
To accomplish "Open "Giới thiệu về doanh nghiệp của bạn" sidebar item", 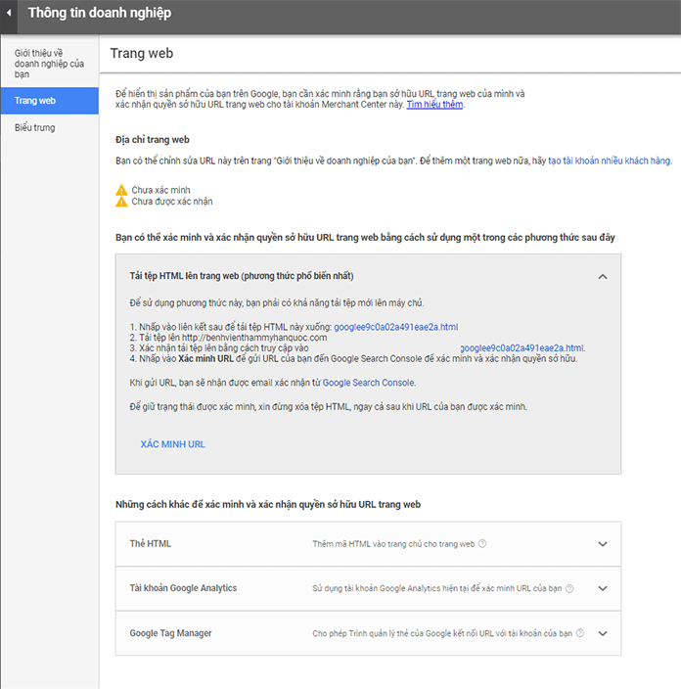I will 41,67.
